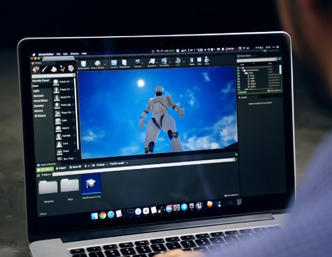The width and height of the screenshot is (332, 257).
Task: Expand the Content path arrow in breadcrumb
Action: coord(107,164)
